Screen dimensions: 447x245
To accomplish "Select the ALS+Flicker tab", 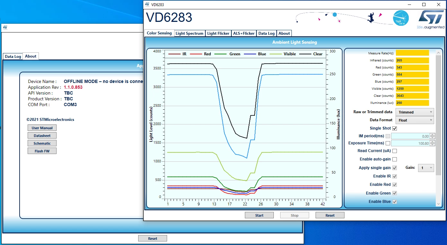I will (x=244, y=33).
